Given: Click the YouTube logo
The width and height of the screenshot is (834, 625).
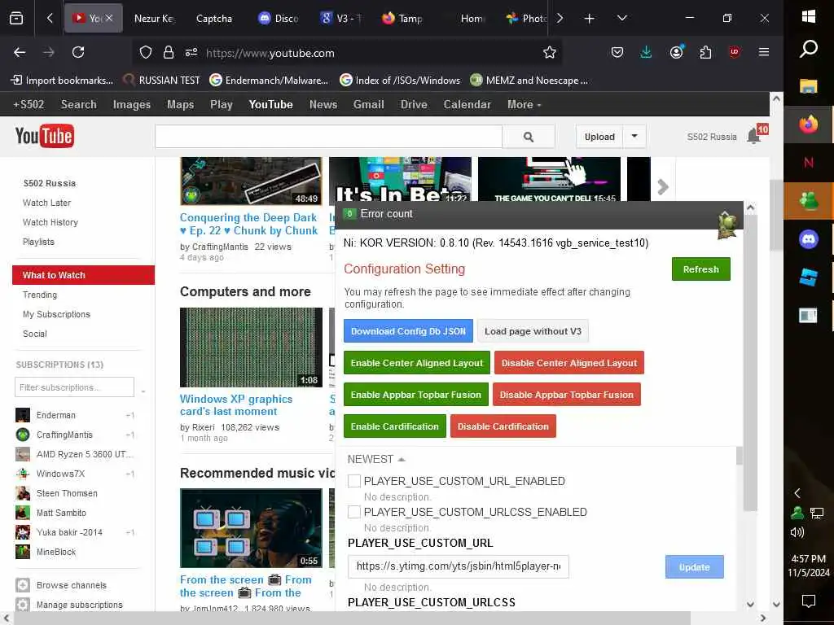Looking at the screenshot, I should click(45, 136).
